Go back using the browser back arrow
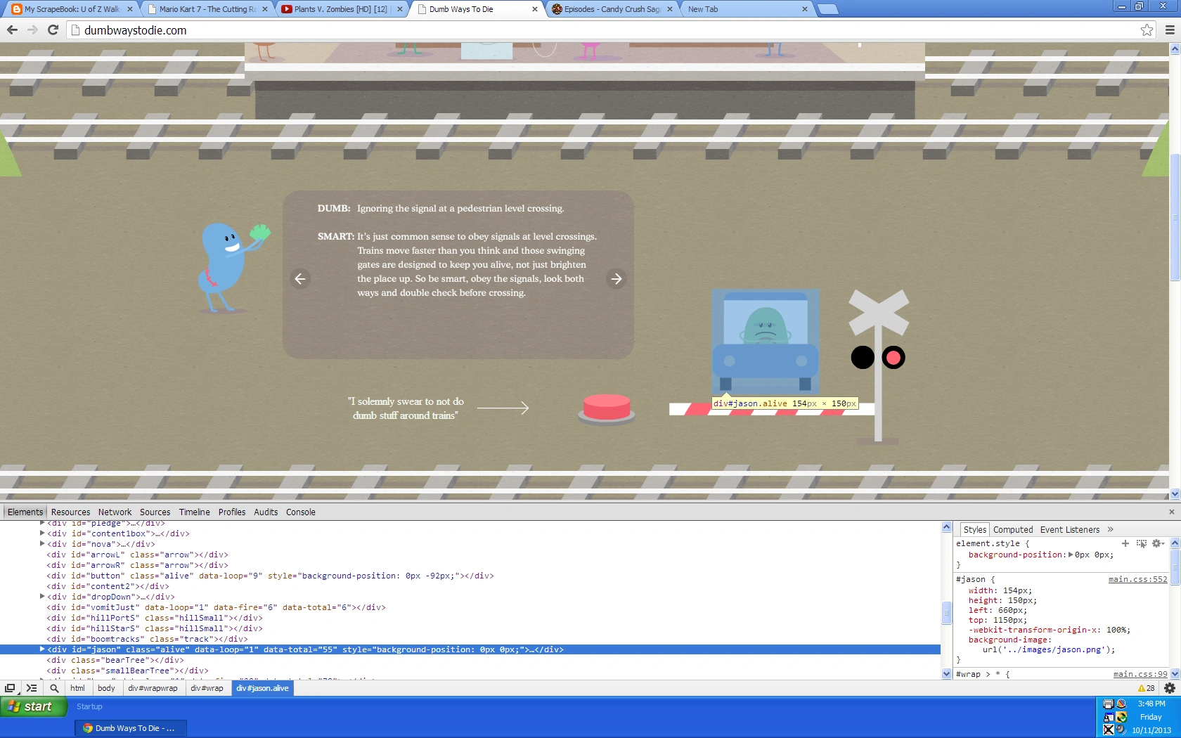1181x738 pixels. point(12,30)
